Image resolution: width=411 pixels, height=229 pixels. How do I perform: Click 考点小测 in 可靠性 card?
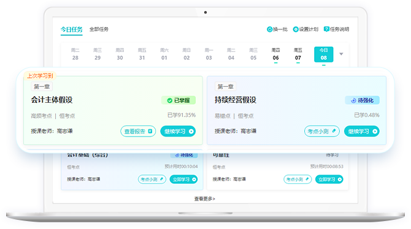pos(298,179)
